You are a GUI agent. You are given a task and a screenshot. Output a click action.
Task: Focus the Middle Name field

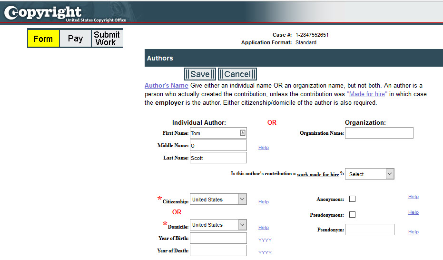coord(218,145)
